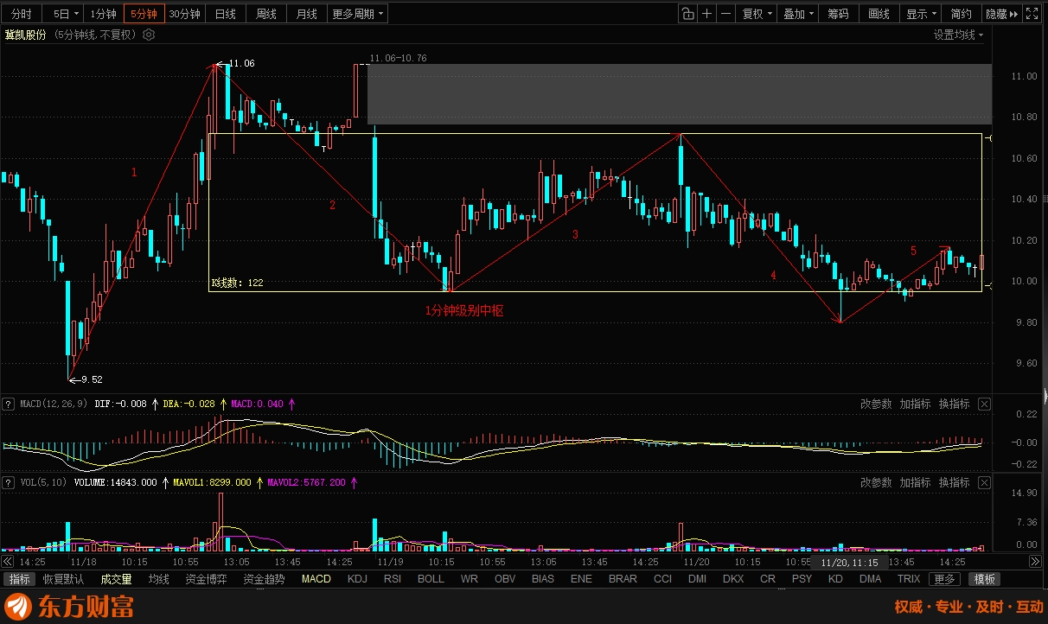Open 叠加 overlay dropdown
This screenshot has height=624, width=1048.
(x=797, y=14)
